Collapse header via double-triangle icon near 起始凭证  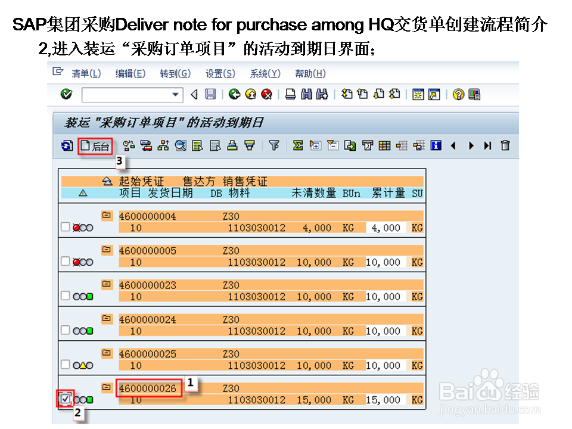[107, 181]
